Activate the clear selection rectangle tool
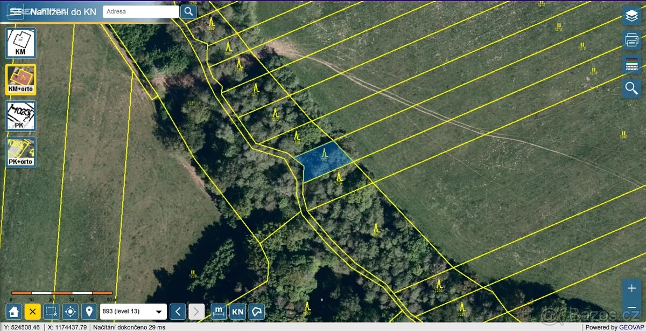This screenshot has width=646, height=331. pyautogui.click(x=52, y=311)
